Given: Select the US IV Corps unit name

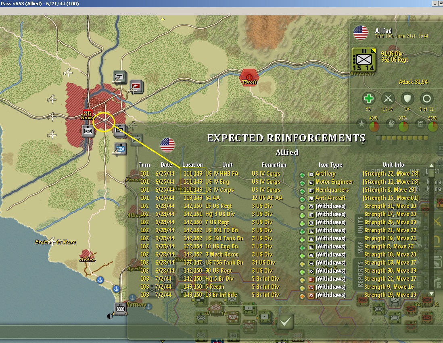Looking at the screenshot, I should click(x=219, y=190).
